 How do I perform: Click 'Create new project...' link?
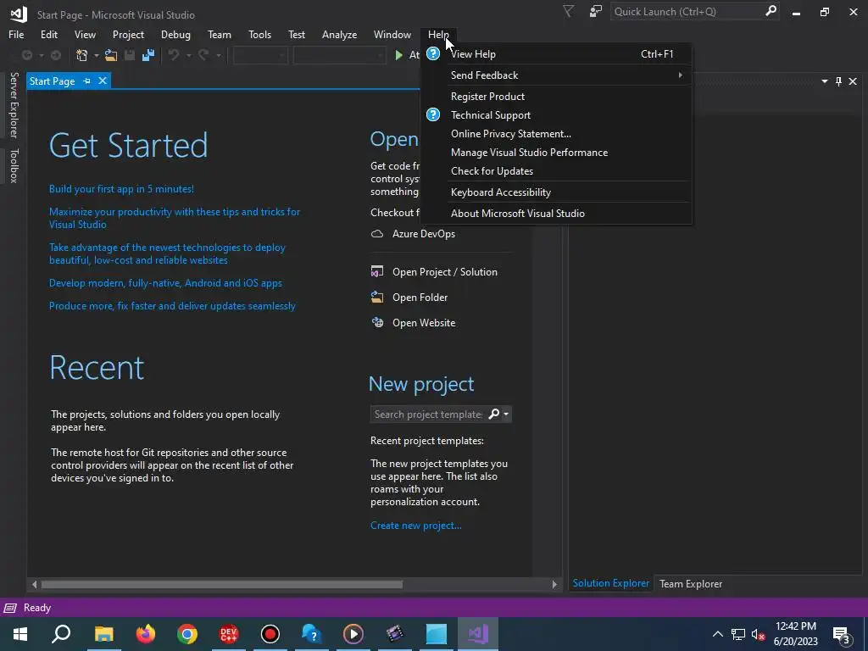[415, 526]
